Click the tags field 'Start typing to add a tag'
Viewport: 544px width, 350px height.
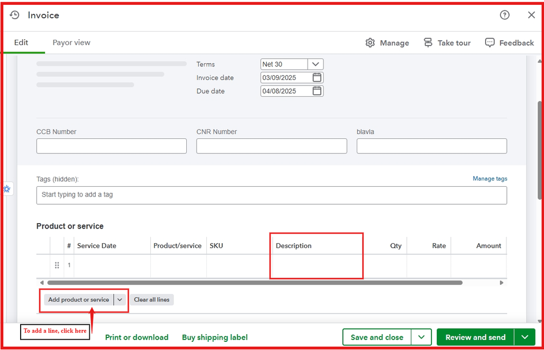[x=272, y=195]
